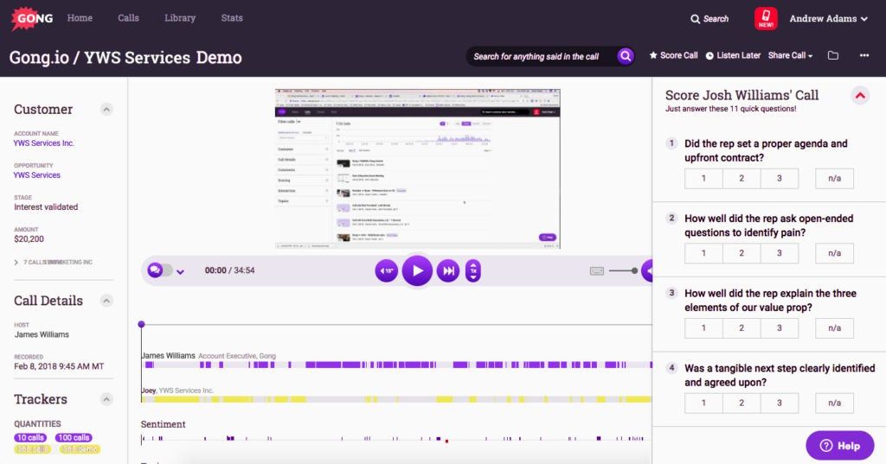Change playback speed 1x control
The image size is (886, 464).
473,271
